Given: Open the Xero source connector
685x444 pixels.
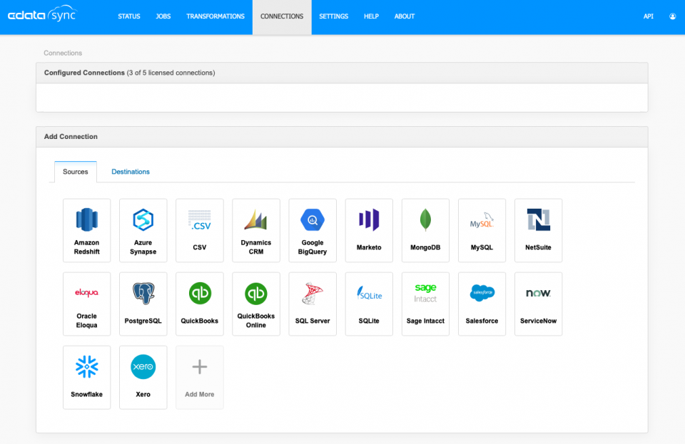Looking at the screenshot, I should [x=143, y=377].
